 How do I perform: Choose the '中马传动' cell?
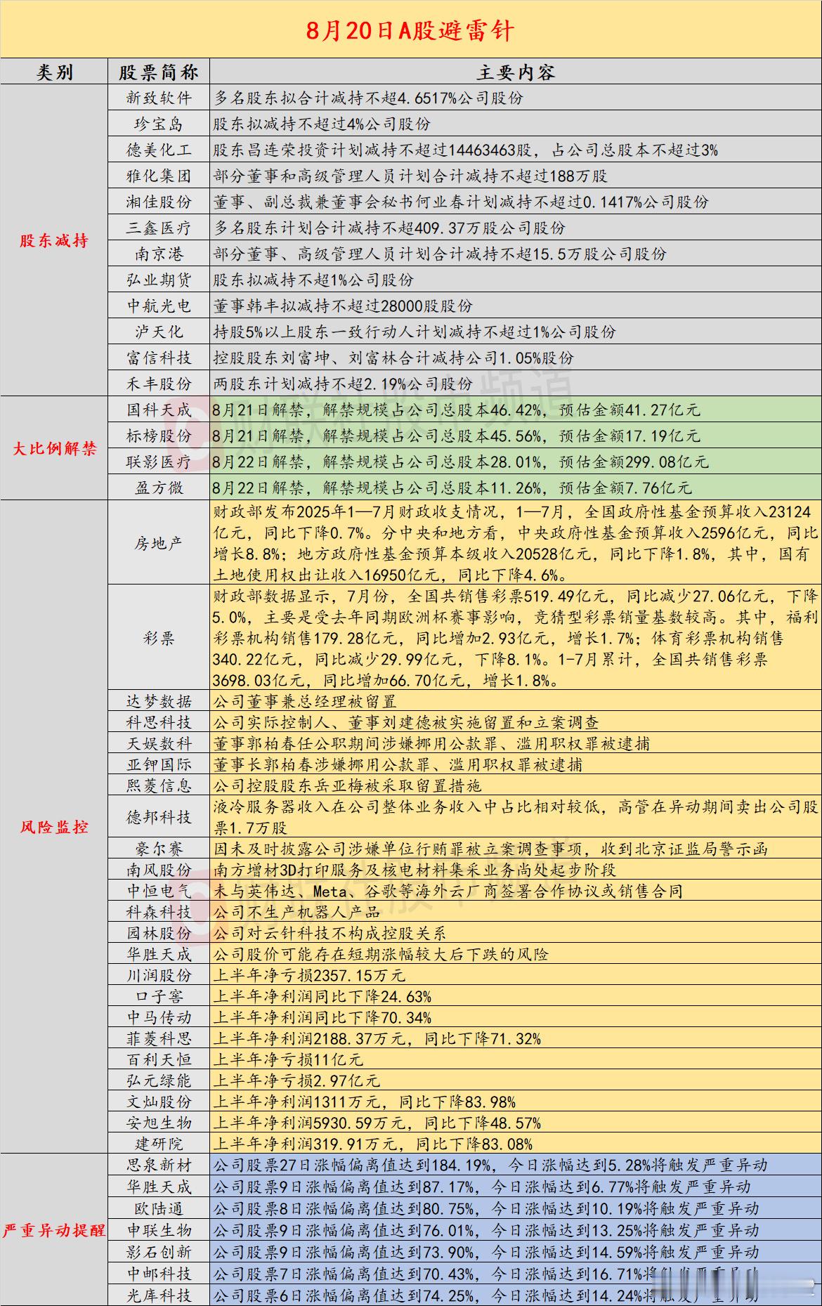click(159, 1018)
